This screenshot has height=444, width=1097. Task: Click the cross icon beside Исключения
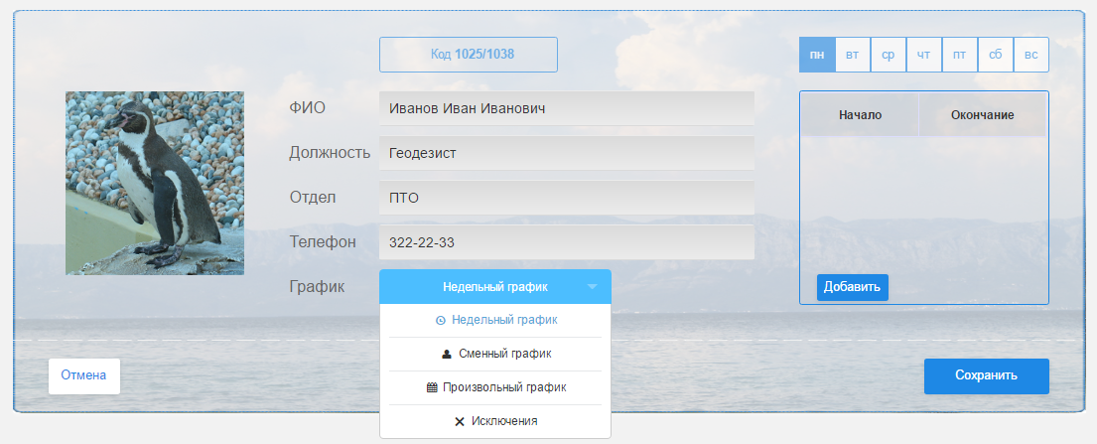point(460,421)
